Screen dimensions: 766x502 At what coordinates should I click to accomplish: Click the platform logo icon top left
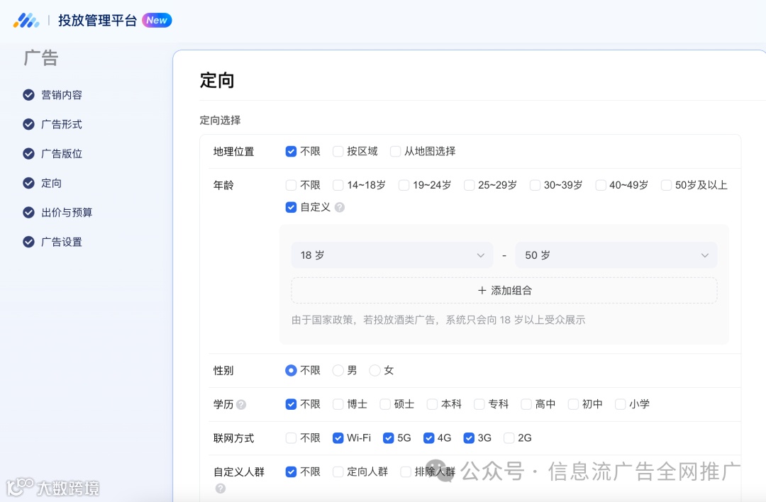point(26,20)
